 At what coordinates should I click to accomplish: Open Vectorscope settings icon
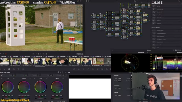[x=147, y=52]
